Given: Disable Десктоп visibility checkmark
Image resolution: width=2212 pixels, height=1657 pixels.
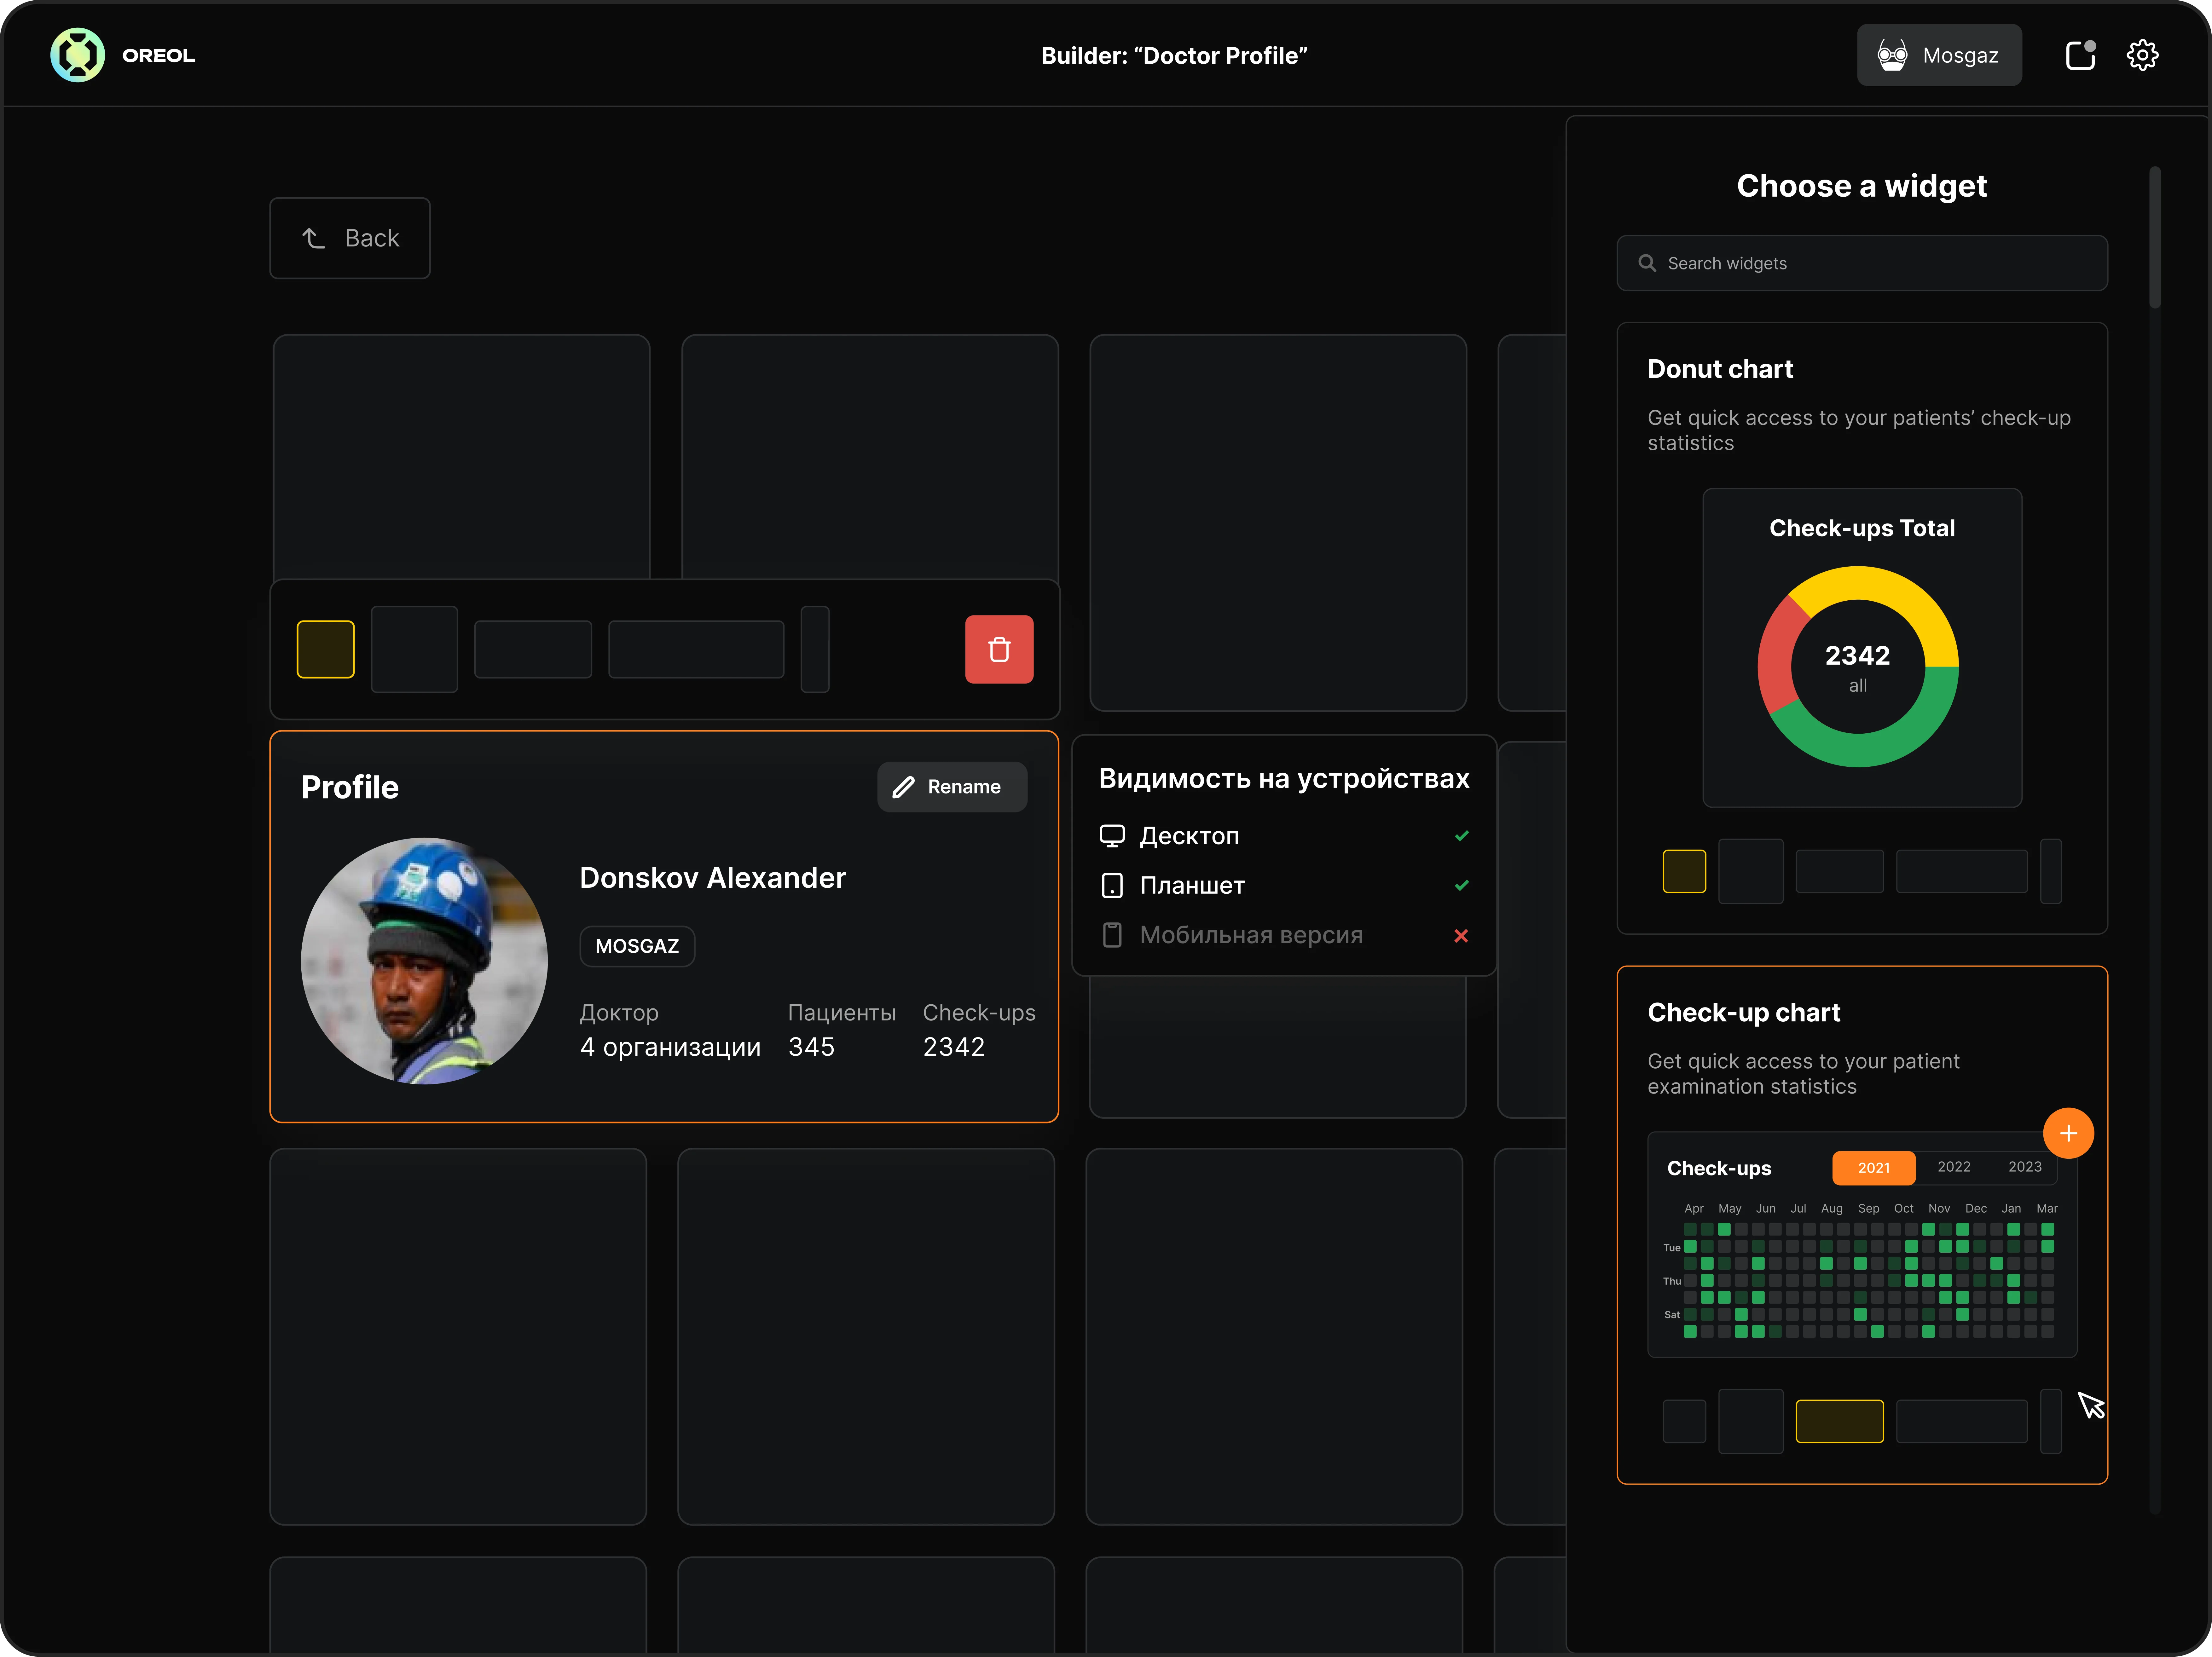Looking at the screenshot, I should coord(1462,836).
